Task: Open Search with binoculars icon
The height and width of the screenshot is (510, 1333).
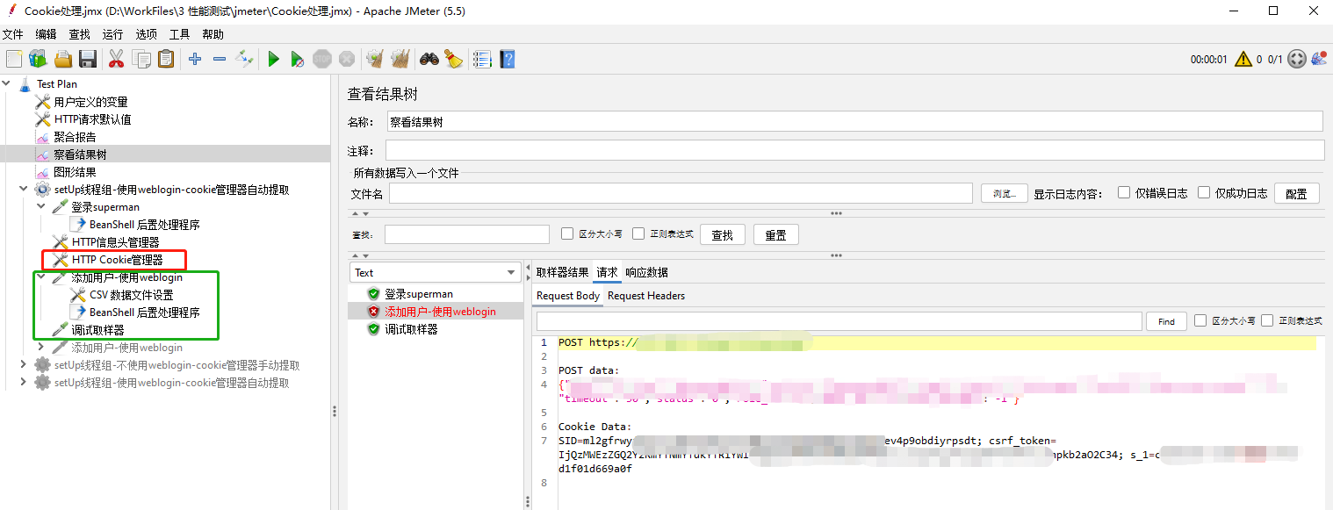Action: [x=429, y=59]
